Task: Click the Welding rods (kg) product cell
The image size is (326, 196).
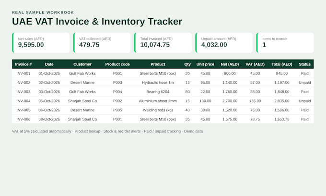Action: (x=158, y=110)
